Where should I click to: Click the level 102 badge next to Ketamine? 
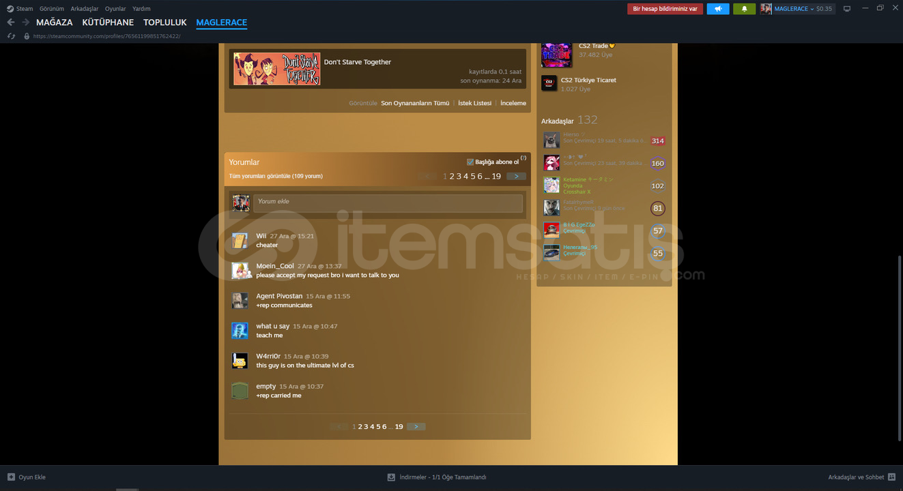click(x=658, y=186)
